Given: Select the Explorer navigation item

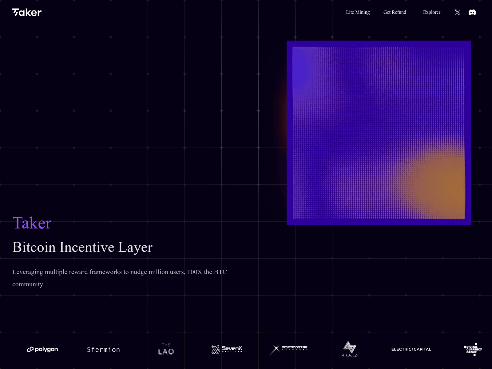Looking at the screenshot, I should (432, 12).
